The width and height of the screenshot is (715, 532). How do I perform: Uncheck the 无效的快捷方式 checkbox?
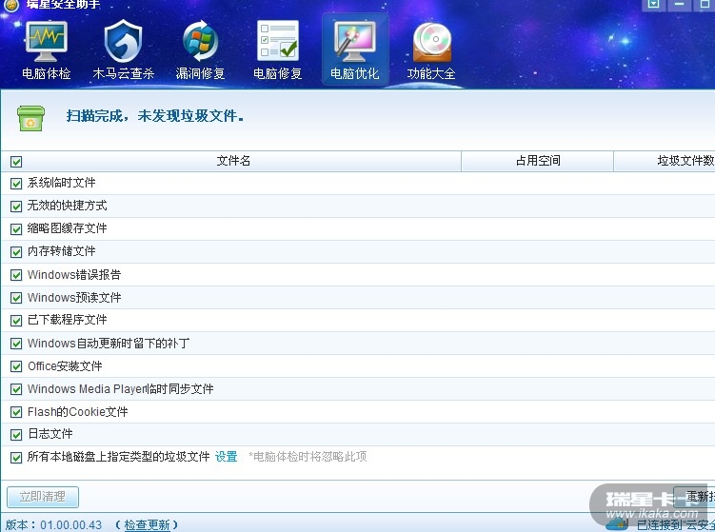click(16, 207)
